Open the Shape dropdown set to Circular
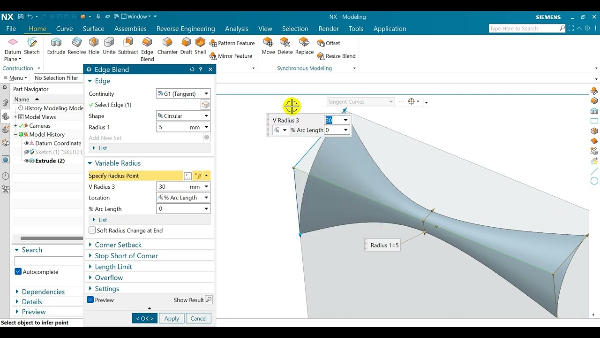The width and height of the screenshot is (600, 338). [x=183, y=116]
